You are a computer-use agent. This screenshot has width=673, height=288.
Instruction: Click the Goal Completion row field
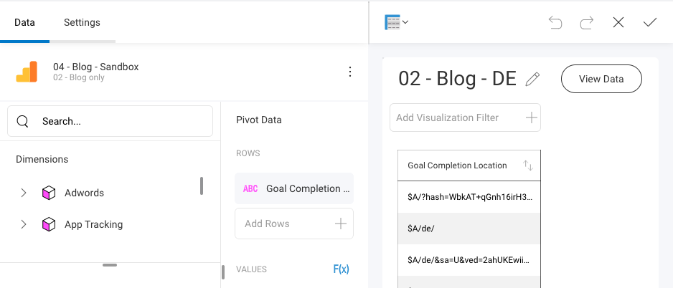294,188
